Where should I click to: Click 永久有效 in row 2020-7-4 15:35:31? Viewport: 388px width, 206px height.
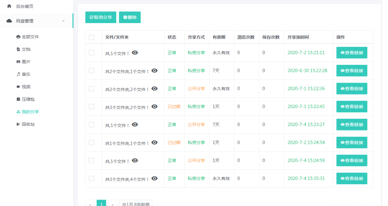coord(221,178)
